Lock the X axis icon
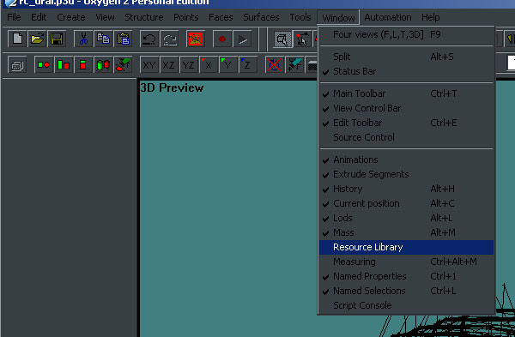This screenshot has height=337, width=515. click(209, 65)
